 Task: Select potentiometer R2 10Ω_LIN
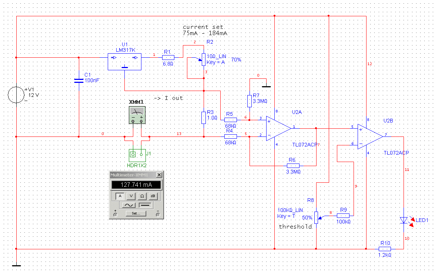tap(204, 59)
